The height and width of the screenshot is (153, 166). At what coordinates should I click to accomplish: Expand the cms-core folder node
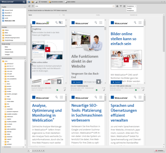point(3,71)
